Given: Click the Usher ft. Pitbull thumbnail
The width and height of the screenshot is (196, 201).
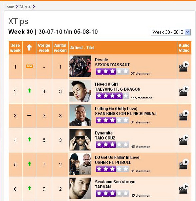Looking at the screenshot, I should (80, 164).
